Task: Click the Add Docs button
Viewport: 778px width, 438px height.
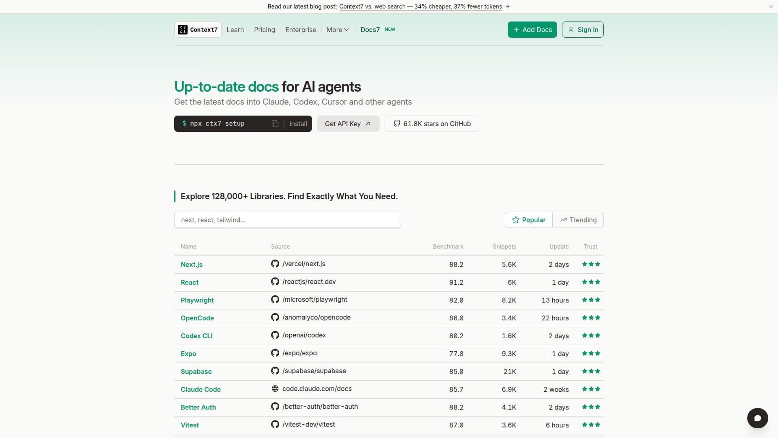Action: point(532,30)
